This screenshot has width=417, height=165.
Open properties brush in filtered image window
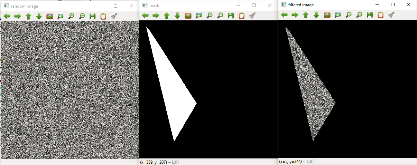391,15
